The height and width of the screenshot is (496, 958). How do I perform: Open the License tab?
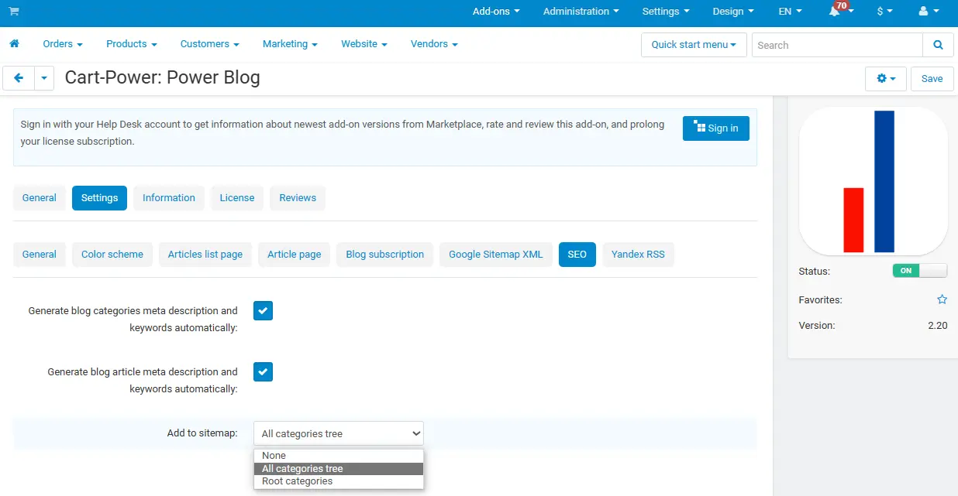pyautogui.click(x=236, y=198)
